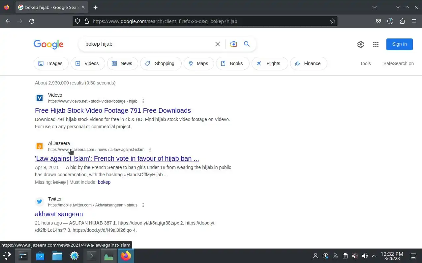Open Firefox tracking protection shield
422x263 pixels.
point(77,21)
